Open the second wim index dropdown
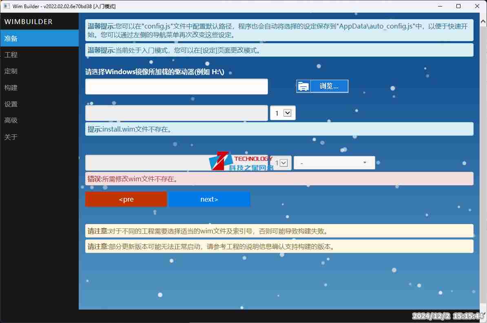Image resolution: width=487 pixels, height=323 pixels. [281, 163]
